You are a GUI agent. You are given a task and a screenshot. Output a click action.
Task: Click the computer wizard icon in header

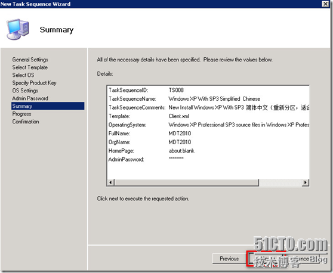click(18, 29)
